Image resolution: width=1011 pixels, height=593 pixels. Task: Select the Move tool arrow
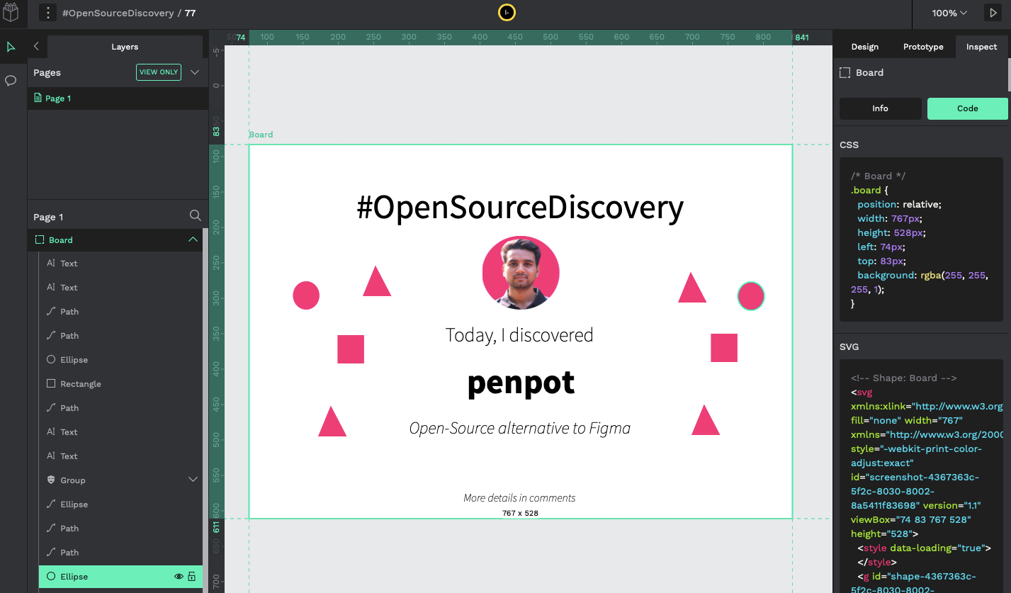(11, 47)
